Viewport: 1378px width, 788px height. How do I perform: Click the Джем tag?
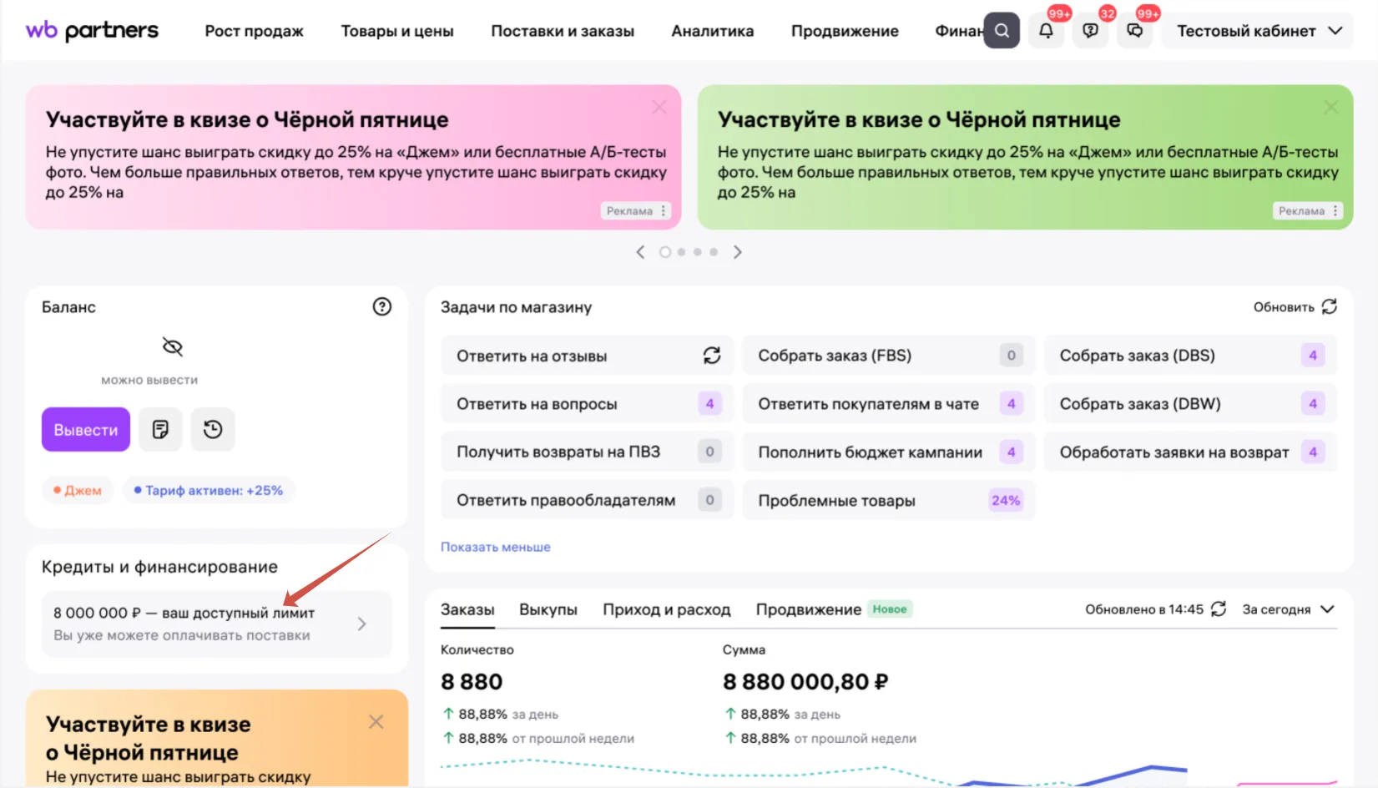click(x=78, y=490)
